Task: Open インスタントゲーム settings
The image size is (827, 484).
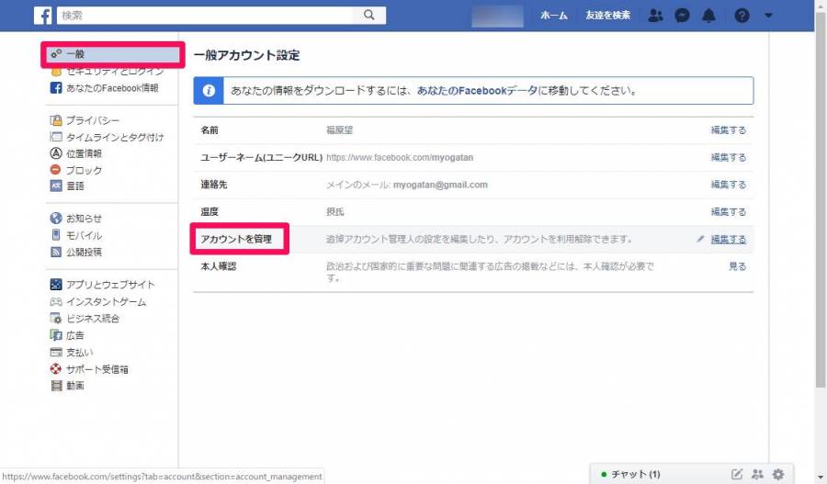Action: [106, 301]
